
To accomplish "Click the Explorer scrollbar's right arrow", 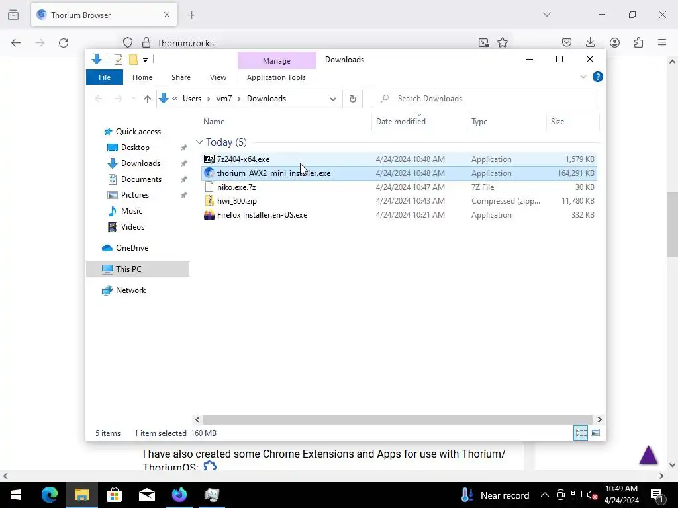I will click(599, 419).
